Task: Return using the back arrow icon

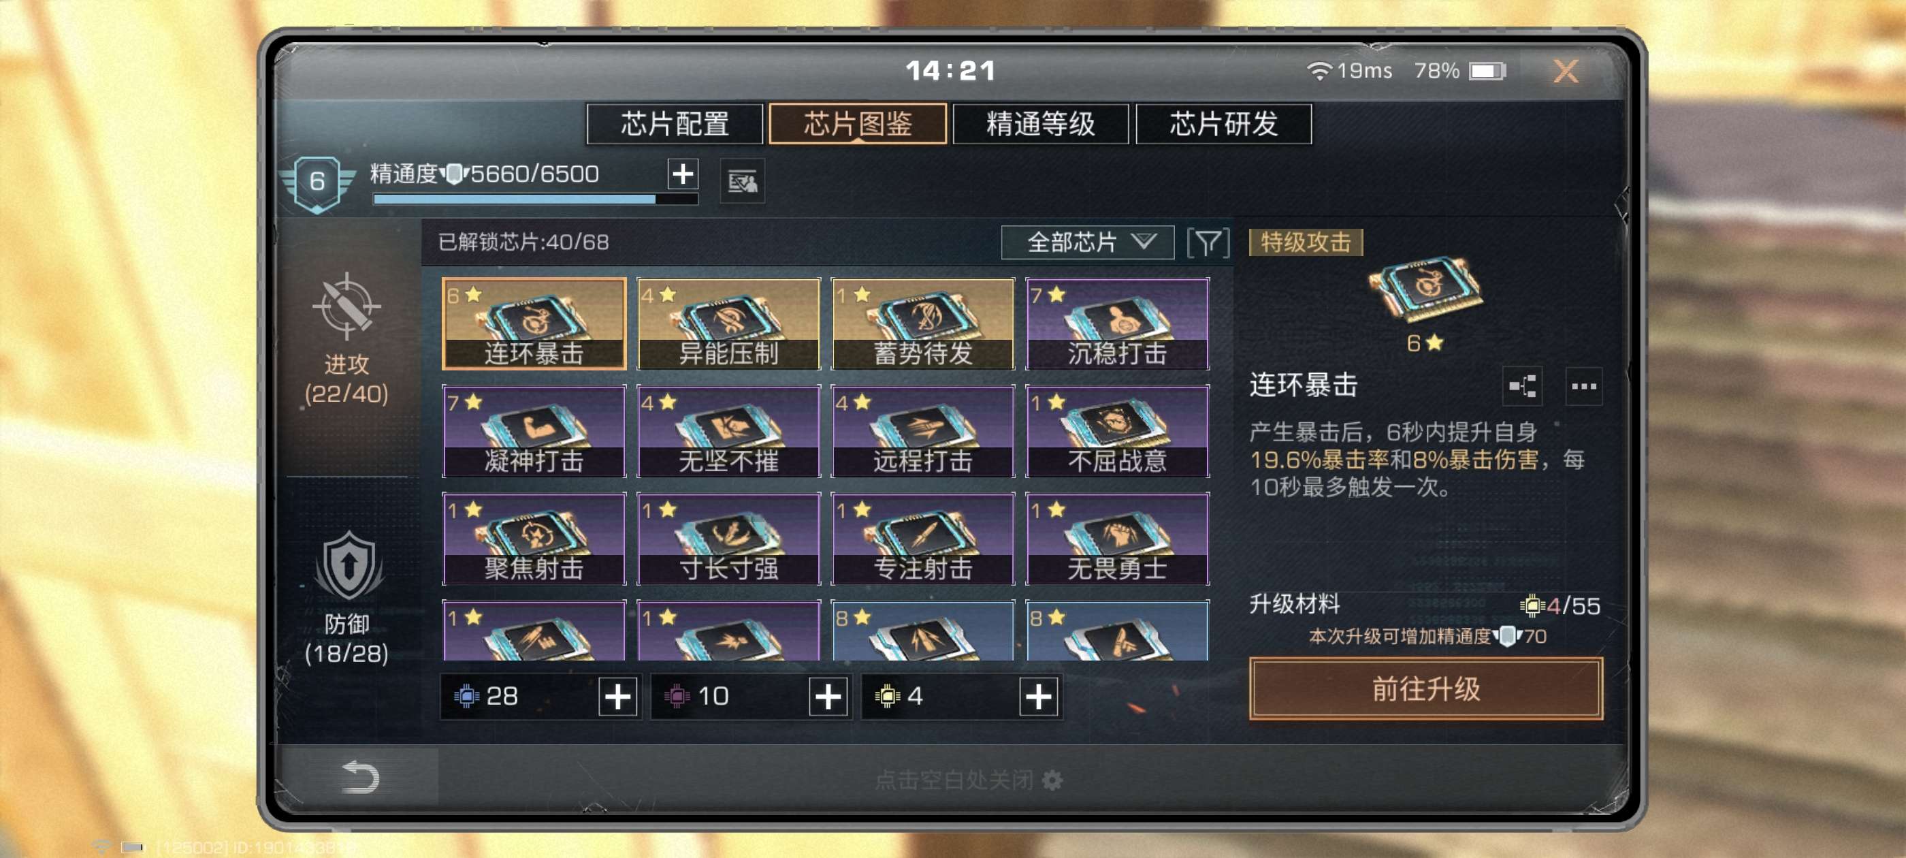Action: point(360,776)
